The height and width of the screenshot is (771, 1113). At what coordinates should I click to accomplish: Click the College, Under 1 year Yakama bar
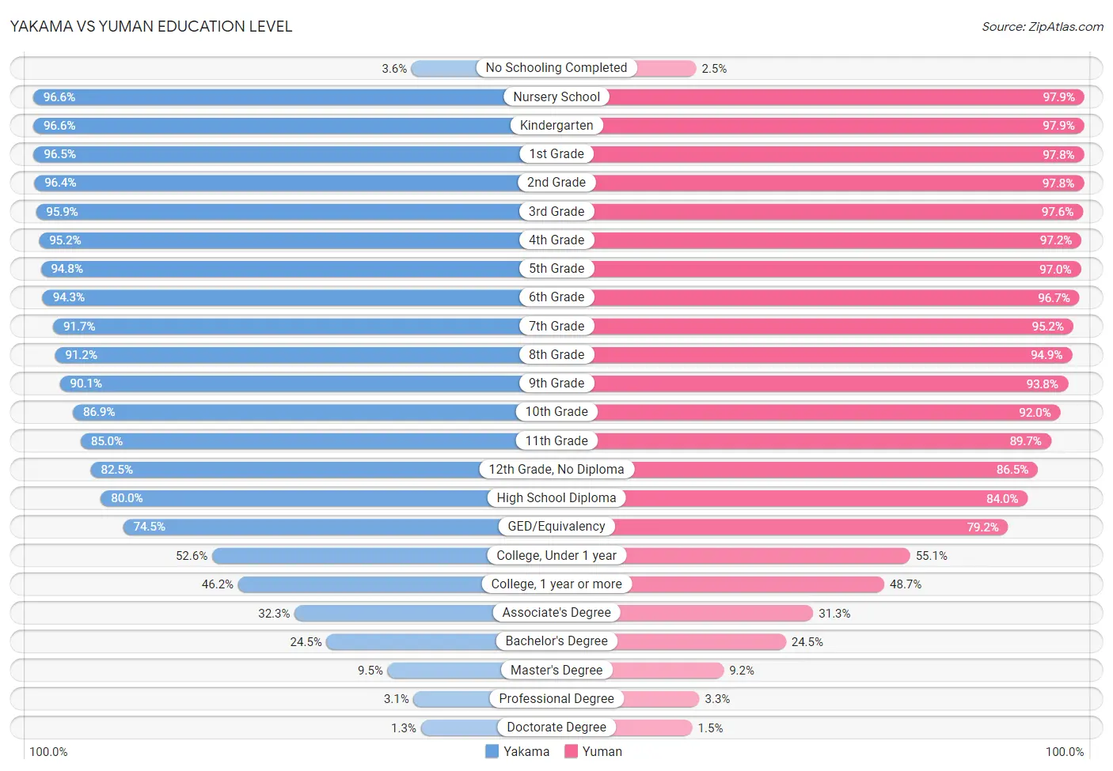coord(384,556)
